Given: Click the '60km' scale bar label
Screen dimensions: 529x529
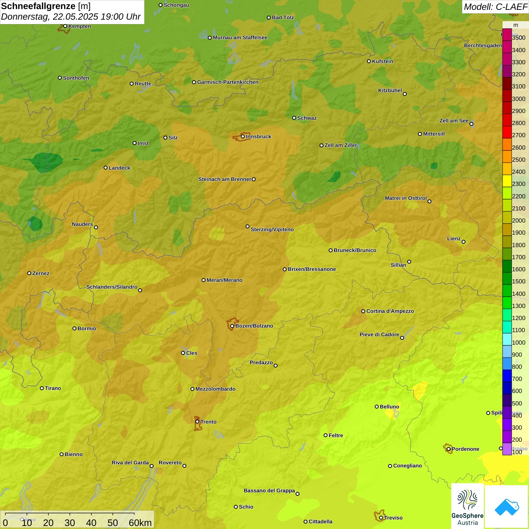Looking at the screenshot, I should pyautogui.click(x=140, y=523).
